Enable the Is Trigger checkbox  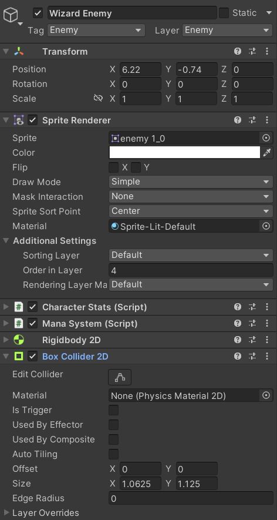tap(114, 410)
